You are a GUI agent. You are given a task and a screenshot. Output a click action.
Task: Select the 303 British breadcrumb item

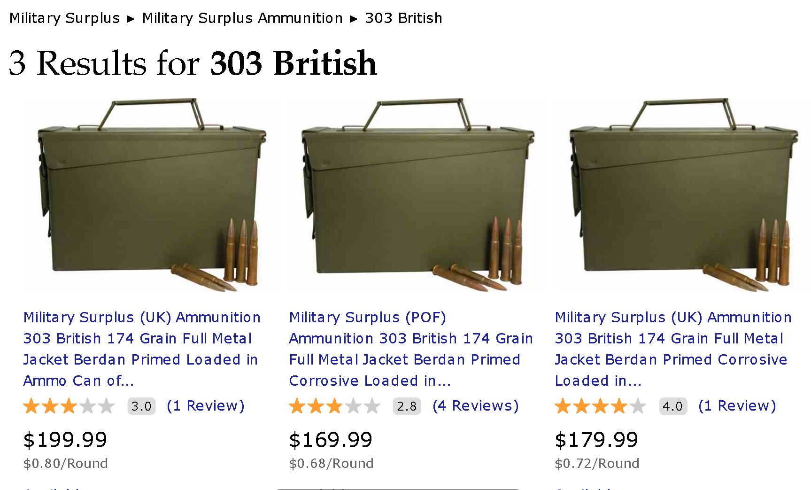tap(403, 18)
